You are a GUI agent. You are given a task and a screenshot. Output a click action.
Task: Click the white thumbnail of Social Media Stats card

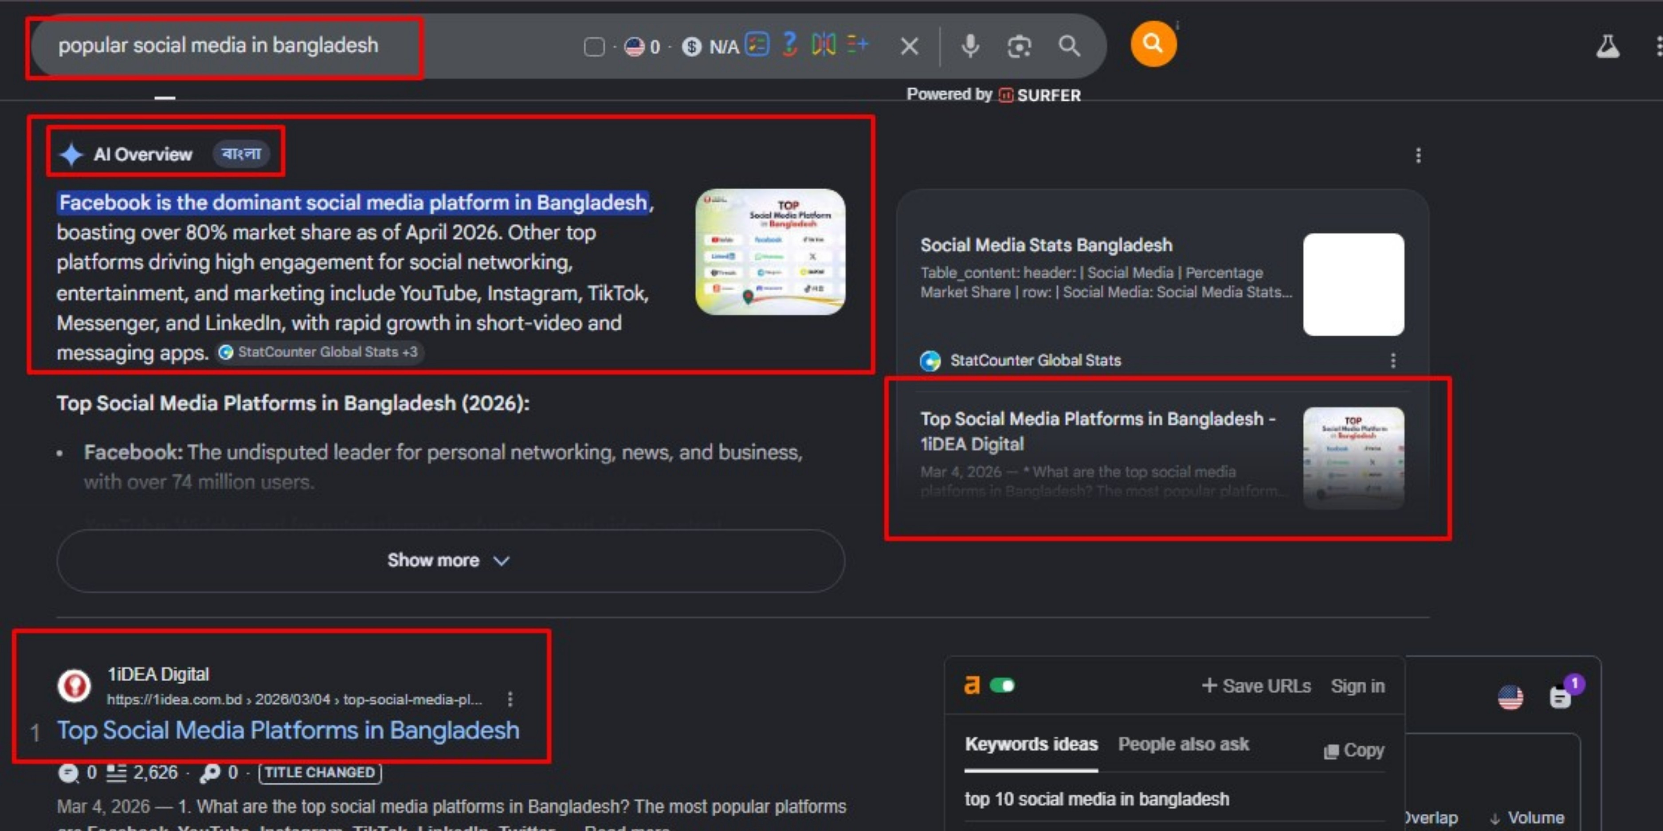[x=1353, y=285]
